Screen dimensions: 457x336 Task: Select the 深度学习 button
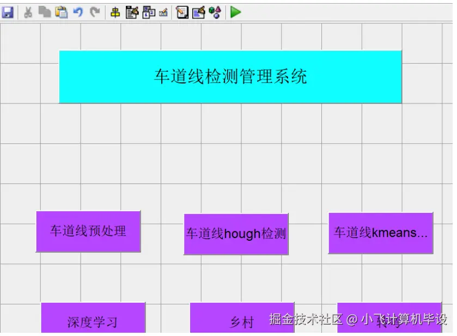click(93, 318)
